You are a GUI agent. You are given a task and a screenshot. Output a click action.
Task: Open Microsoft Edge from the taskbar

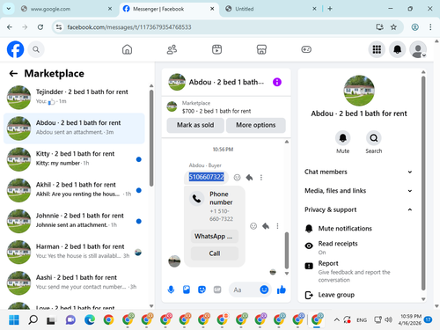90,319
